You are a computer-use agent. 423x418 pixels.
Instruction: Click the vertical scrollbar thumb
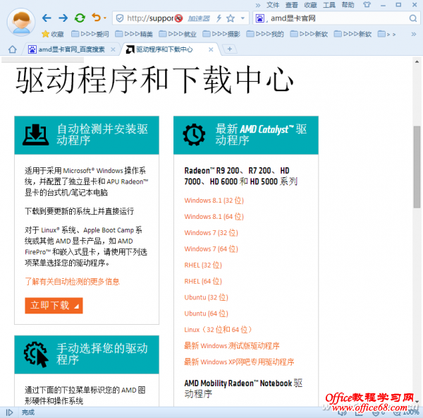coord(417,167)
